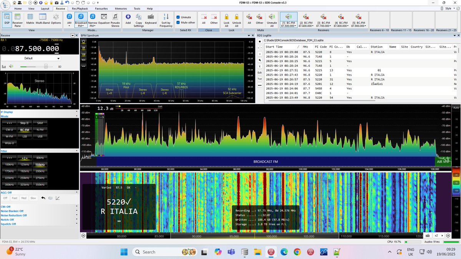Add a new receiver
The height and width of the screenshot is (259, 461).
(128, 19)
